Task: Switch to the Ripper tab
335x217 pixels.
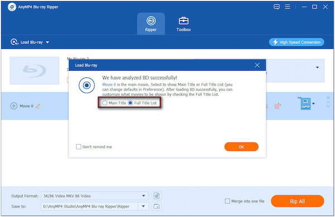Action: click(151, 23)
